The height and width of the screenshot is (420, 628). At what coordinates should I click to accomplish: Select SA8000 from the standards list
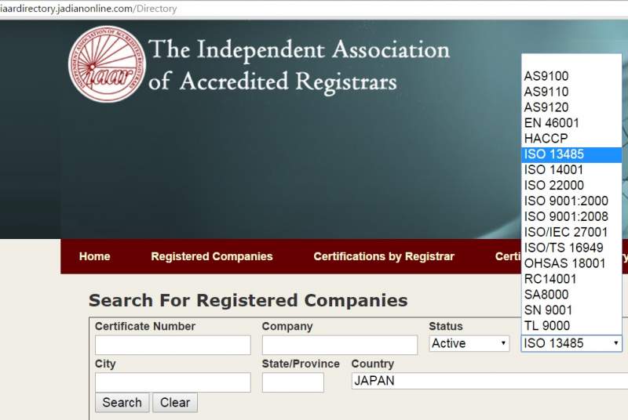pyautogui.click(x=571, y=295)
